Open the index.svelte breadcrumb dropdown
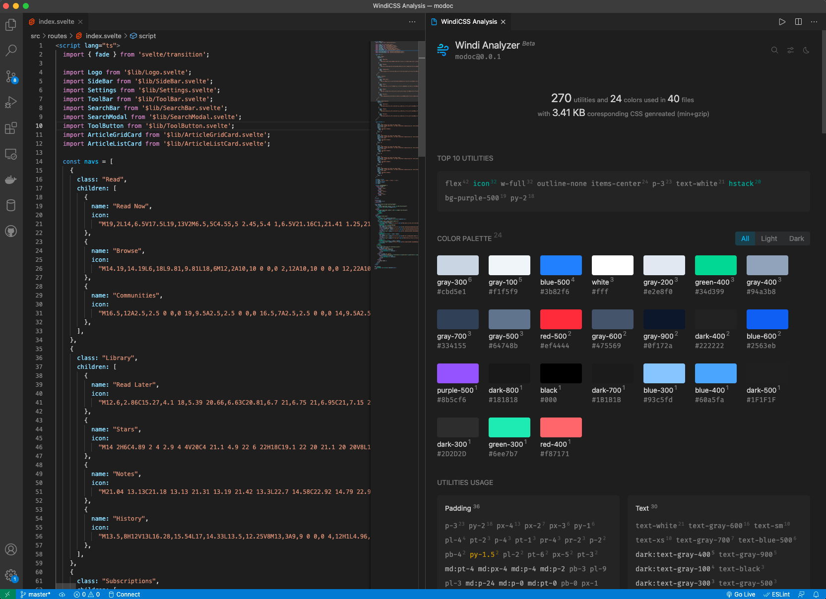Viewport: 826px width, 599px height. point(103,36)
